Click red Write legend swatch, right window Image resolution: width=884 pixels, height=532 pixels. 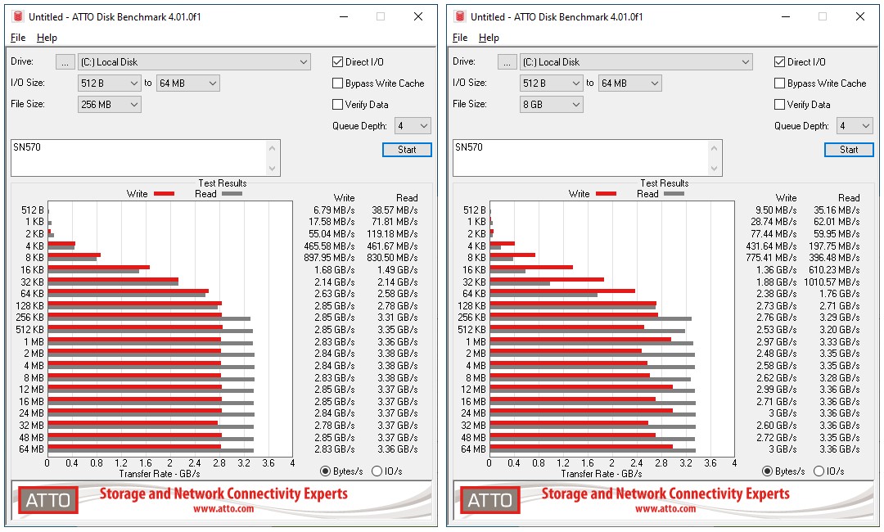606,194
